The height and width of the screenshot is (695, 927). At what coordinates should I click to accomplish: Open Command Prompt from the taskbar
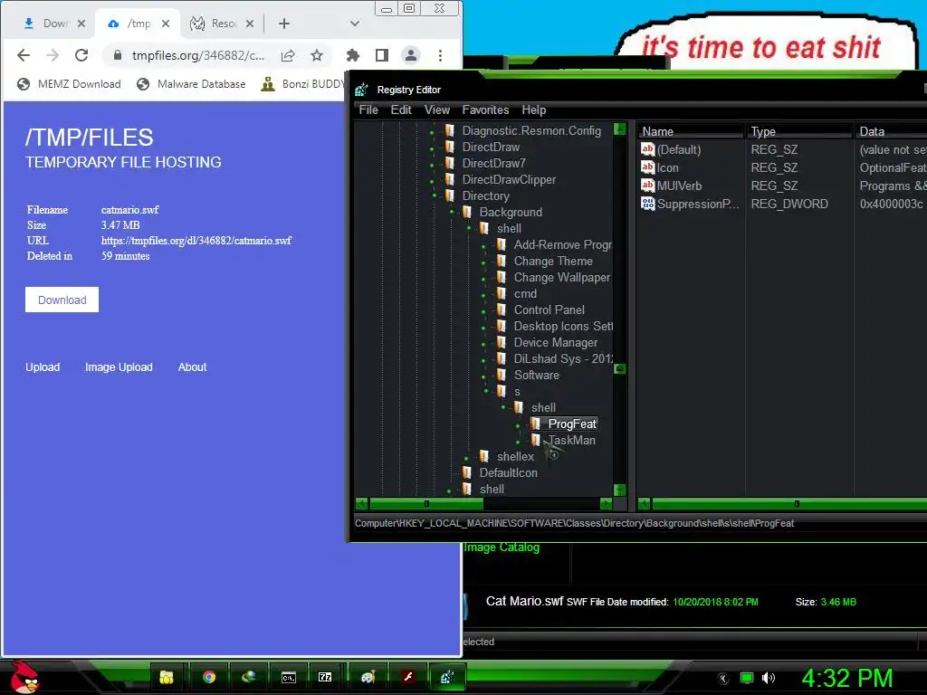pos(289,677)
